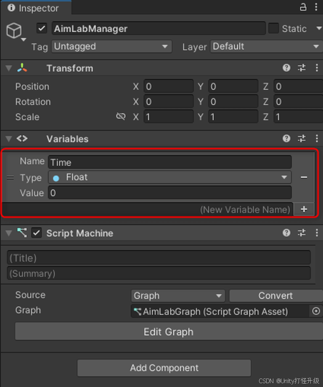
Task: Open the Layer dropdown showing Default
Action: pos(267,46)
